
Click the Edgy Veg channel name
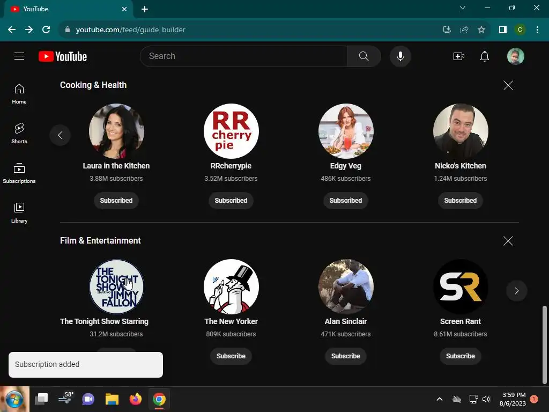pos(346,166)
